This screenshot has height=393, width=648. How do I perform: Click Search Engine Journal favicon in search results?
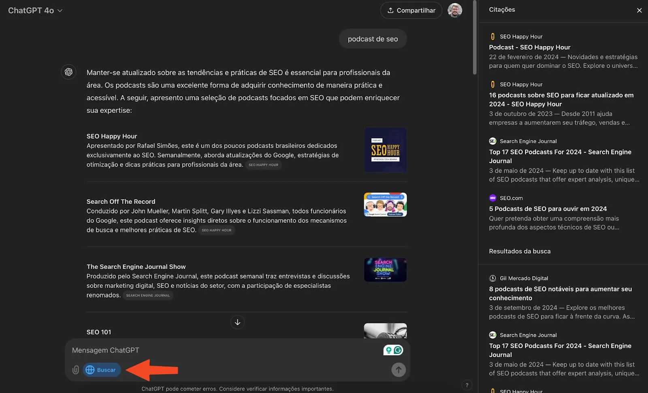[x=492, y=335]
